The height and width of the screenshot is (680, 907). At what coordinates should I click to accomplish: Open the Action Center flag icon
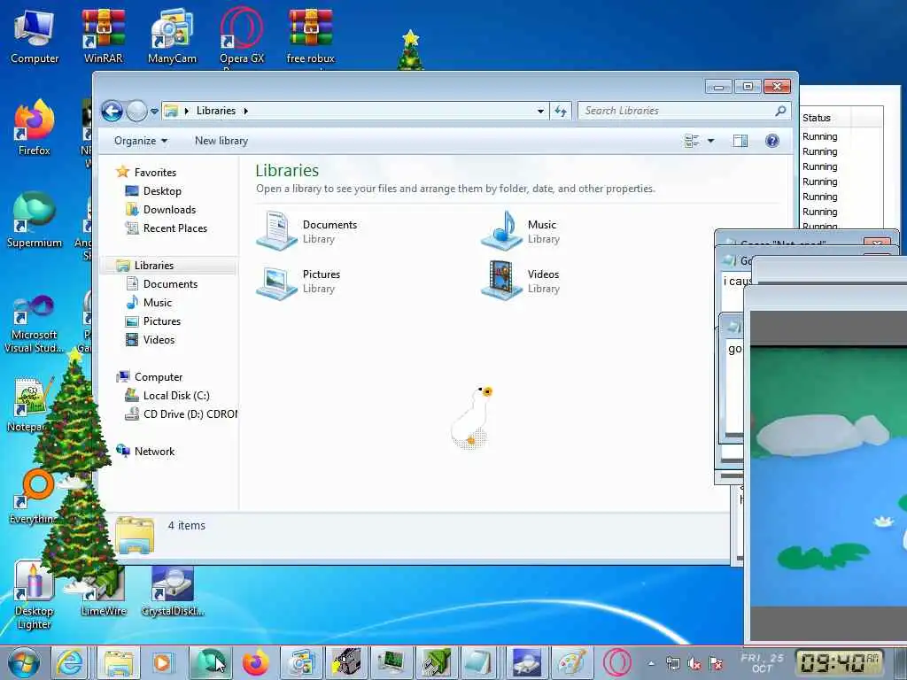point(716,664)
